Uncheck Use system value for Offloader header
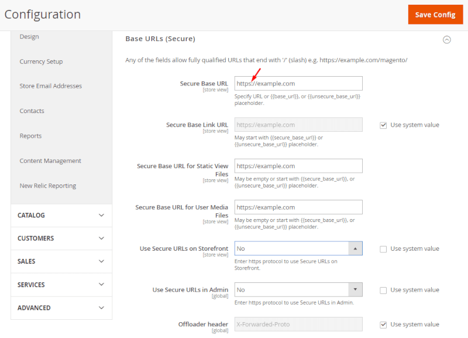468x338 pixels. [383, 324]
